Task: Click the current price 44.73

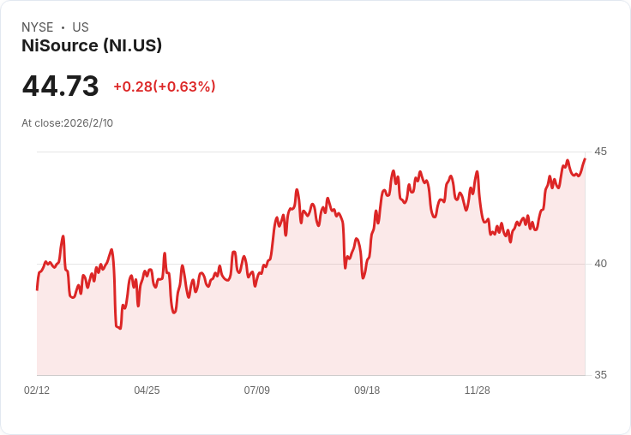Action: click(x=60, y=86)
